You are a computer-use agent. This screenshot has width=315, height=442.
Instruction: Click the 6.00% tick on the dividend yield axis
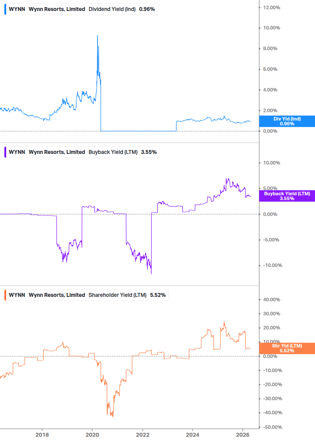(270, 69)
